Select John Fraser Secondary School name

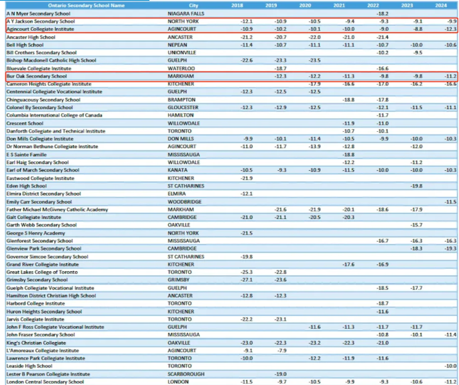pyautogui.click(x=41, y=335)
